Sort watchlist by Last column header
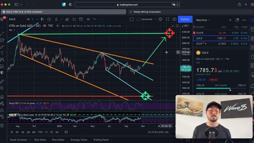Viewport: 254px width, 143px height. (x=223, y=27)
